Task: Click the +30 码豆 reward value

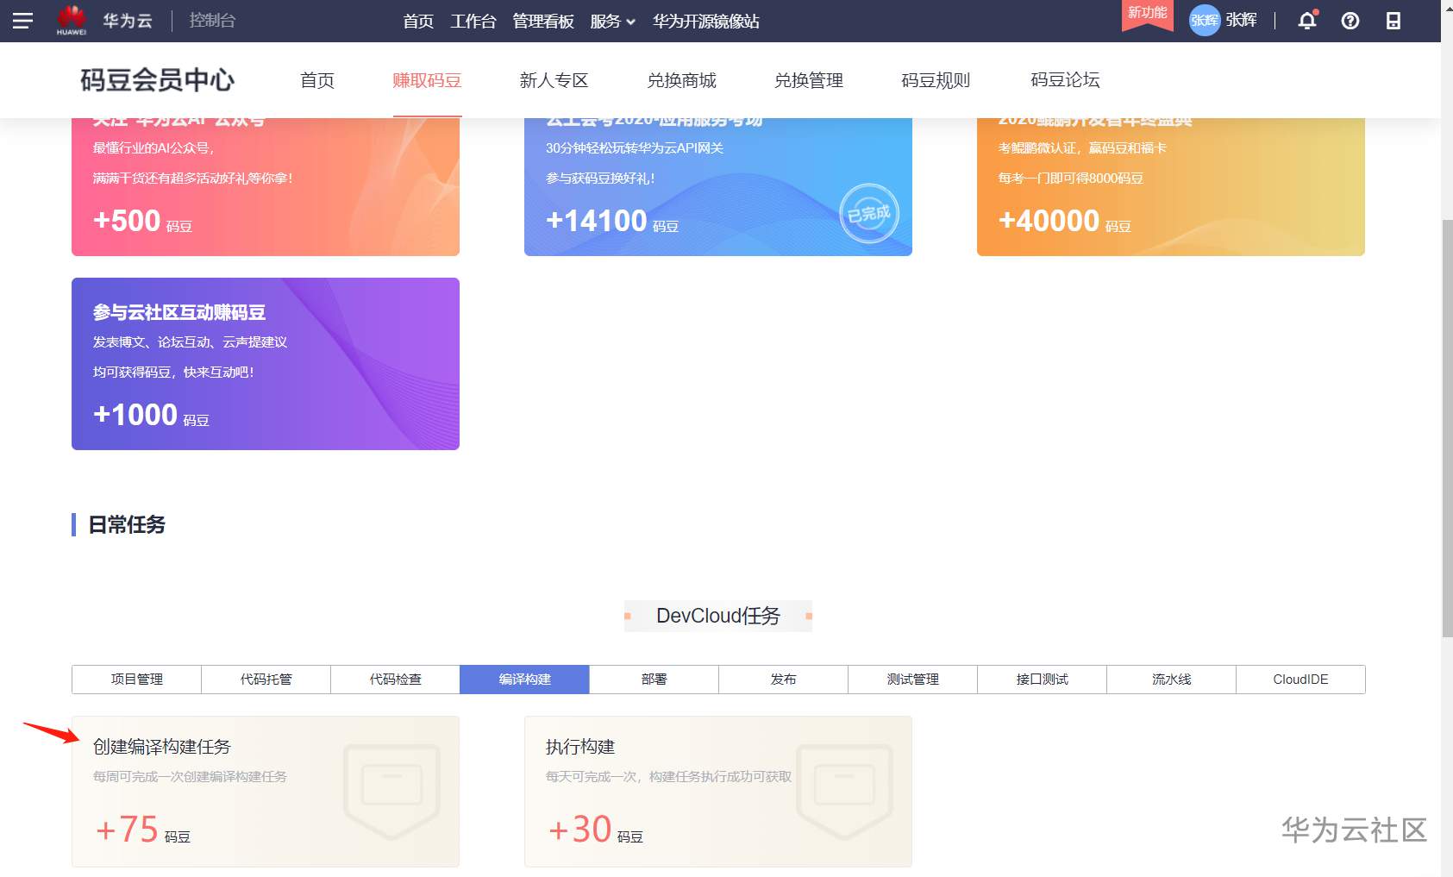Action: [x=595, y=830]
